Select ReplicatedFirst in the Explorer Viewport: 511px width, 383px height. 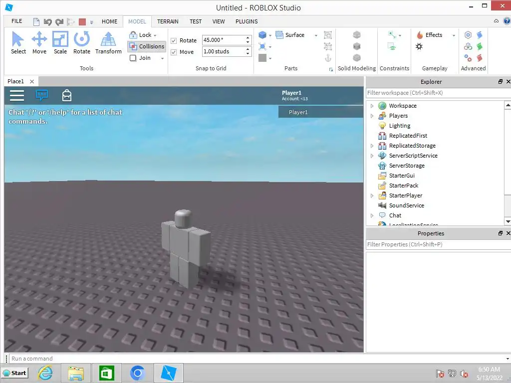coord(408,136)
